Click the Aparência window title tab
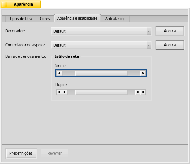The height and width of the screenshot is (164, 190). click(21, 4)
